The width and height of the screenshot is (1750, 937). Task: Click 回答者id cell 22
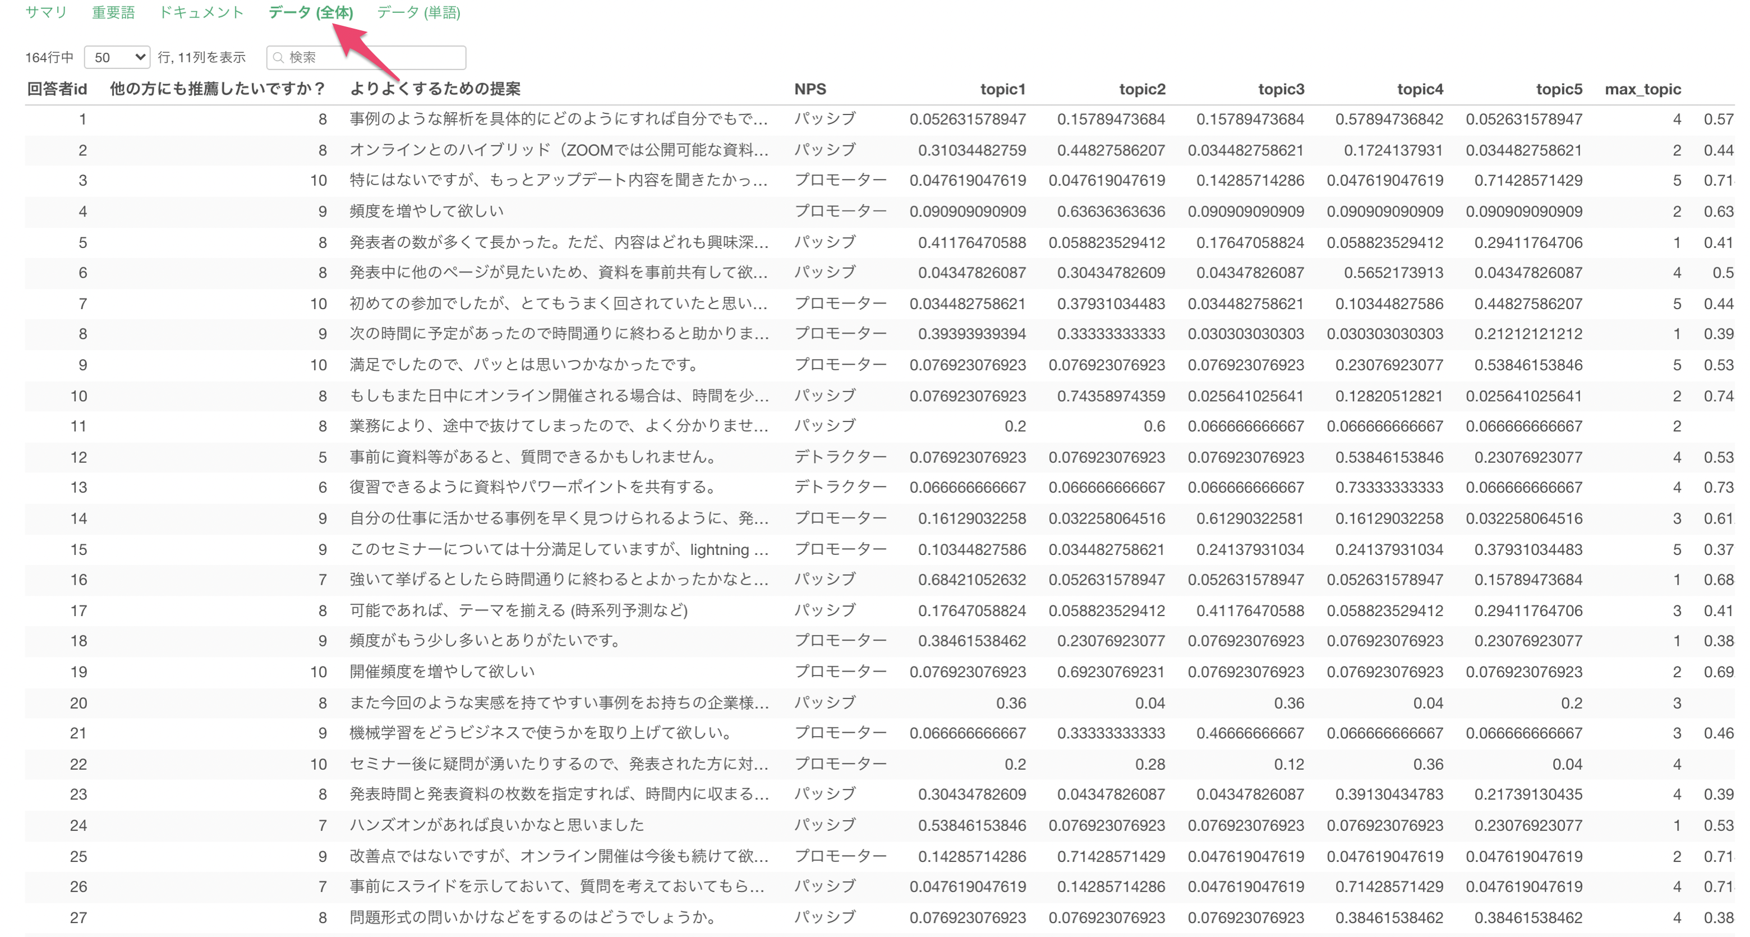[x=78, y=764]
